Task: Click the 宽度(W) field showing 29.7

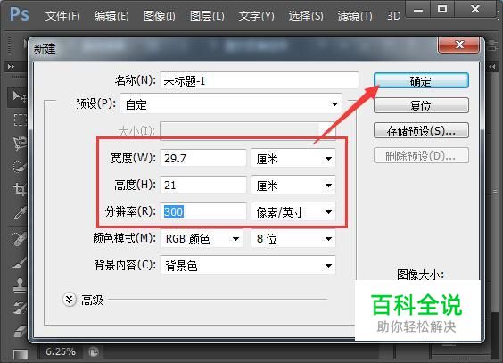Action: 203,158
